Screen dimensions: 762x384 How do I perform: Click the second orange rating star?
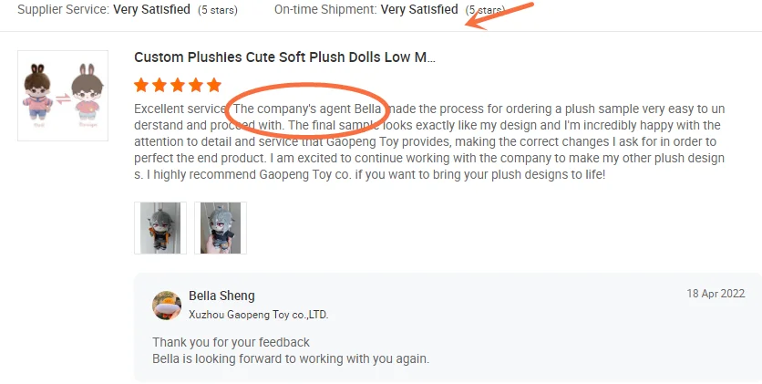pyautogui.click(x=160, y=85)
